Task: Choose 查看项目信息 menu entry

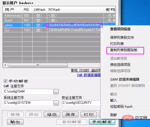Action: click(x=120, y=29)
